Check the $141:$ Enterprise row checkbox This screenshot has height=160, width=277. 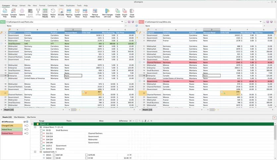[41, 149]
